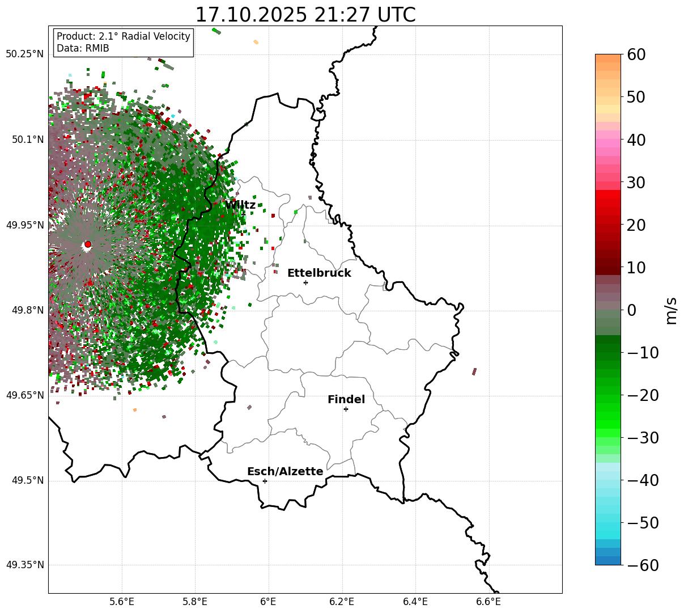This screenshot has height=613, width=684.
Task: Click the 49.8°N latitude label
Action: pyautogui.click(x=27, y=310)
